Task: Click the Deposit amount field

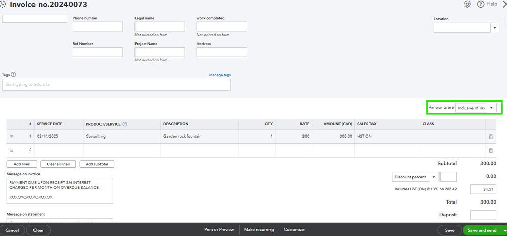Action: click(483, 215)
